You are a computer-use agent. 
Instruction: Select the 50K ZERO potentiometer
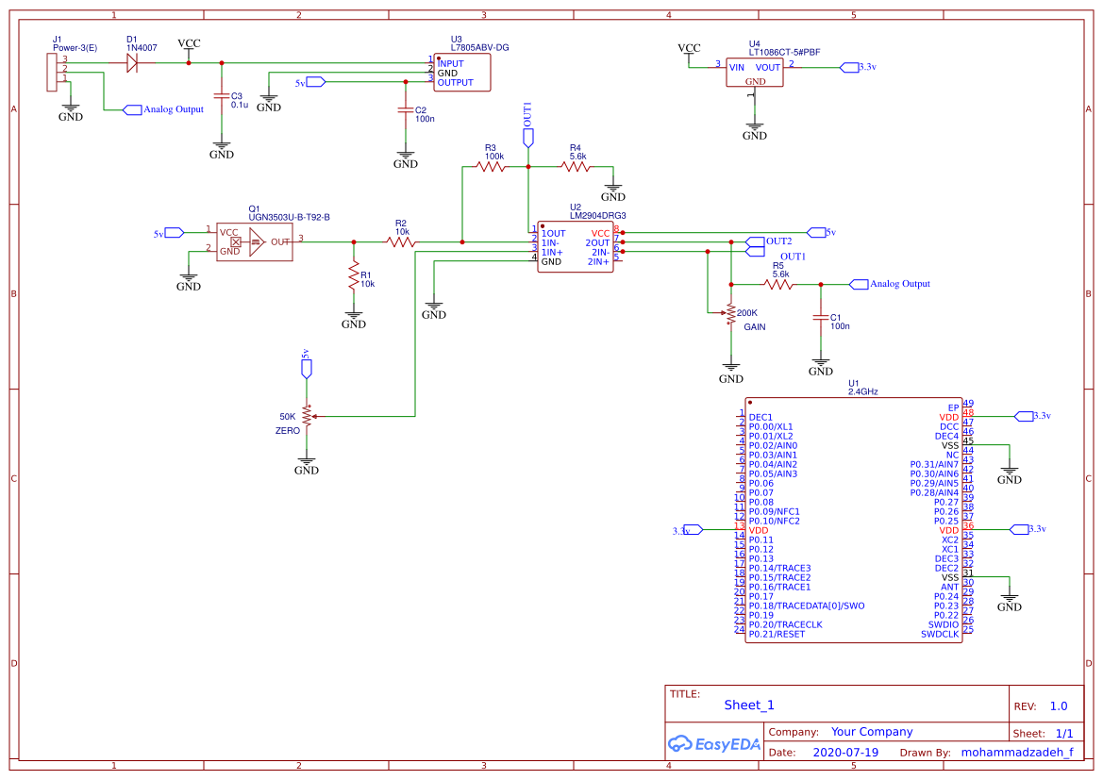tap(307, 415)
